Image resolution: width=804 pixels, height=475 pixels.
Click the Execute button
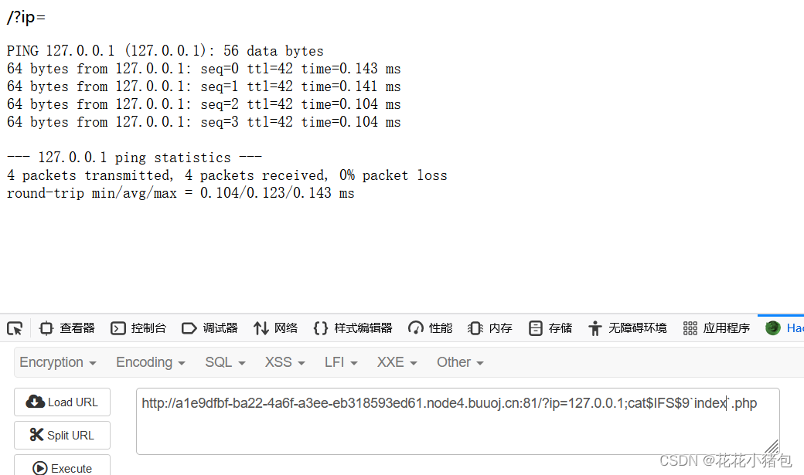coord(62,467)
